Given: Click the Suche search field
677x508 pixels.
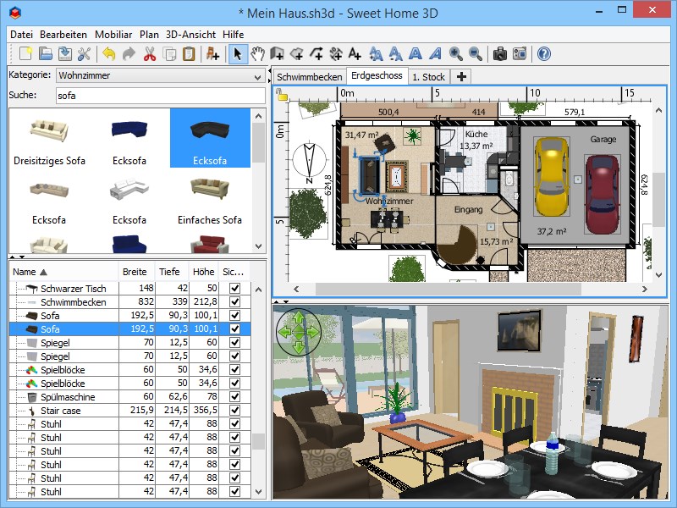Looking at the screenshot, I should pyautogui.click(x=161, y=96).
